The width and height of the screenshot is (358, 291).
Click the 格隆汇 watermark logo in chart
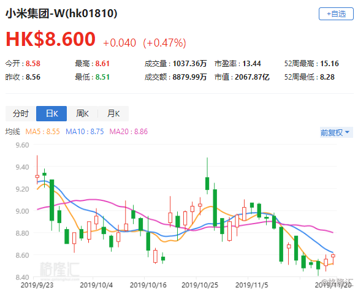[60, 270]
